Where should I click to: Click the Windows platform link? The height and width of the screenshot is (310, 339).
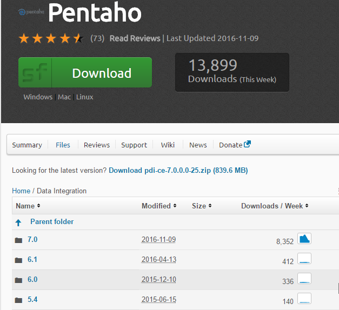coord(38,97)
